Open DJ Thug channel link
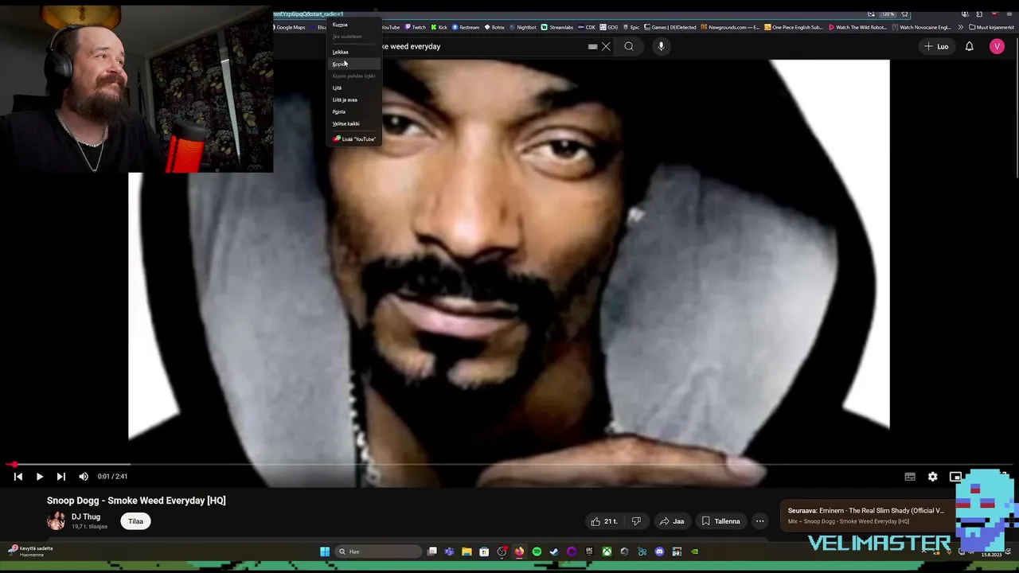The image size is (1019, 573). (86, 516)
